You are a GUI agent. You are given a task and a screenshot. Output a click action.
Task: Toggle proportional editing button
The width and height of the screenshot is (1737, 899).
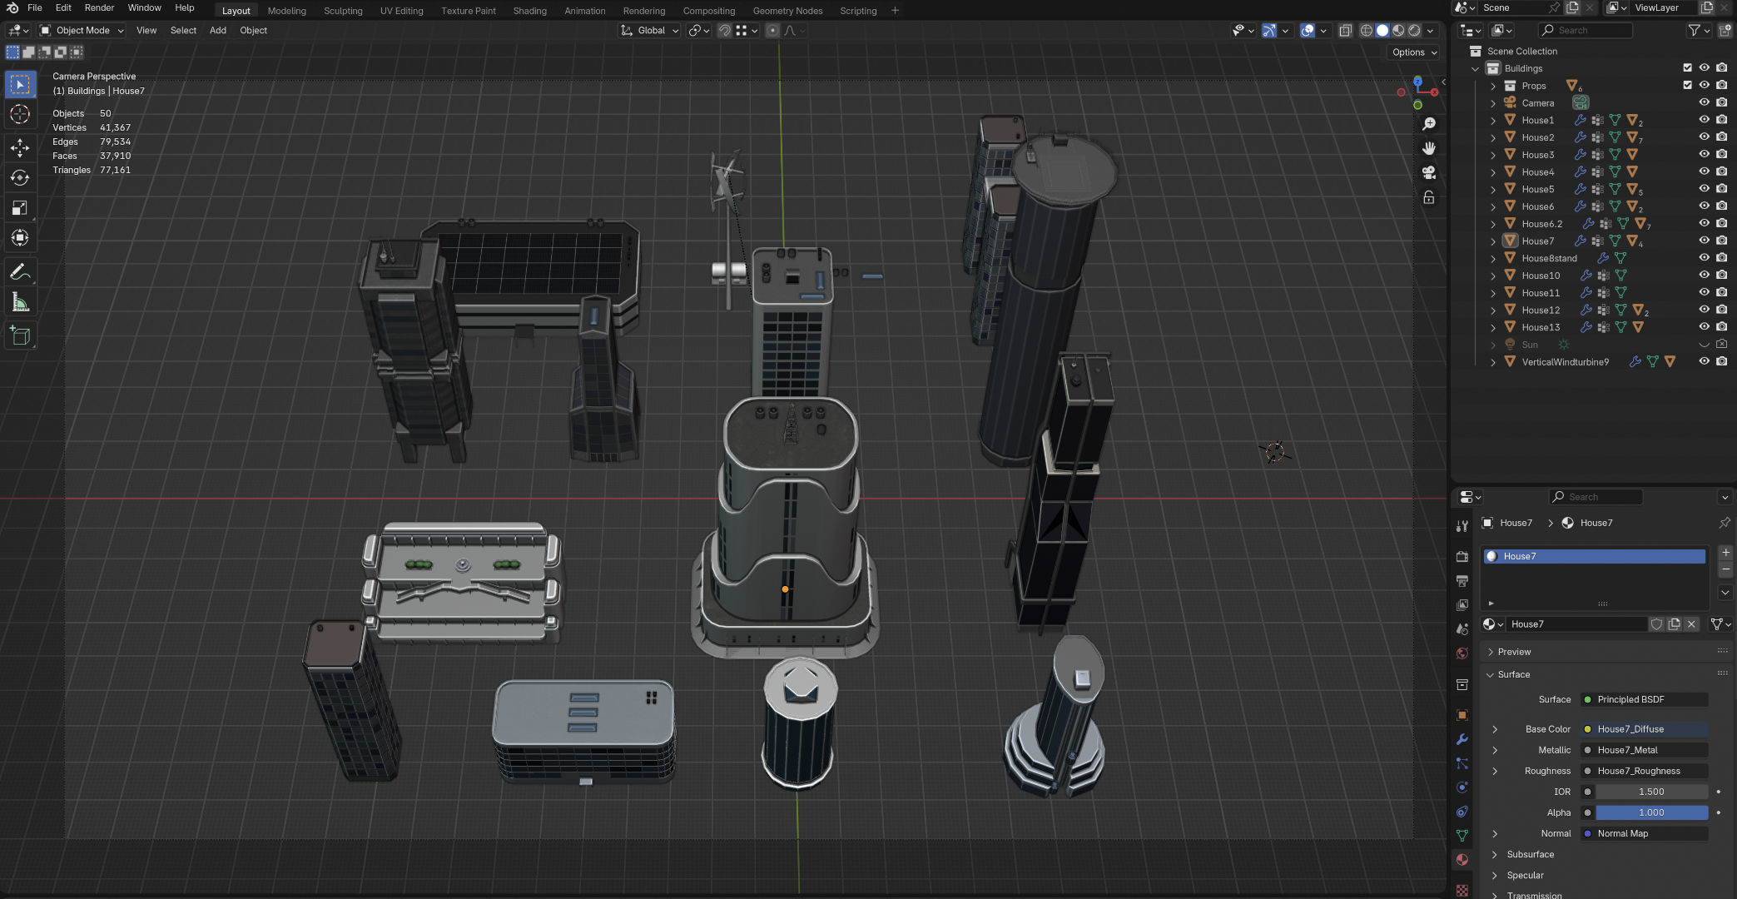click(772, 31)
